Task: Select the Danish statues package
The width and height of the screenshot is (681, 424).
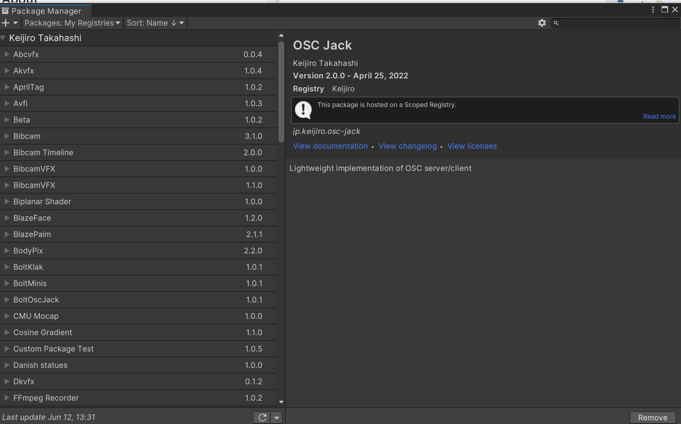Action: click(x=138, y=365)
